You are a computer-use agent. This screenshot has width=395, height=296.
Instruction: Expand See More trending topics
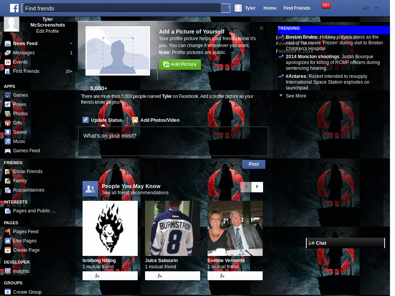coord(296,96)
